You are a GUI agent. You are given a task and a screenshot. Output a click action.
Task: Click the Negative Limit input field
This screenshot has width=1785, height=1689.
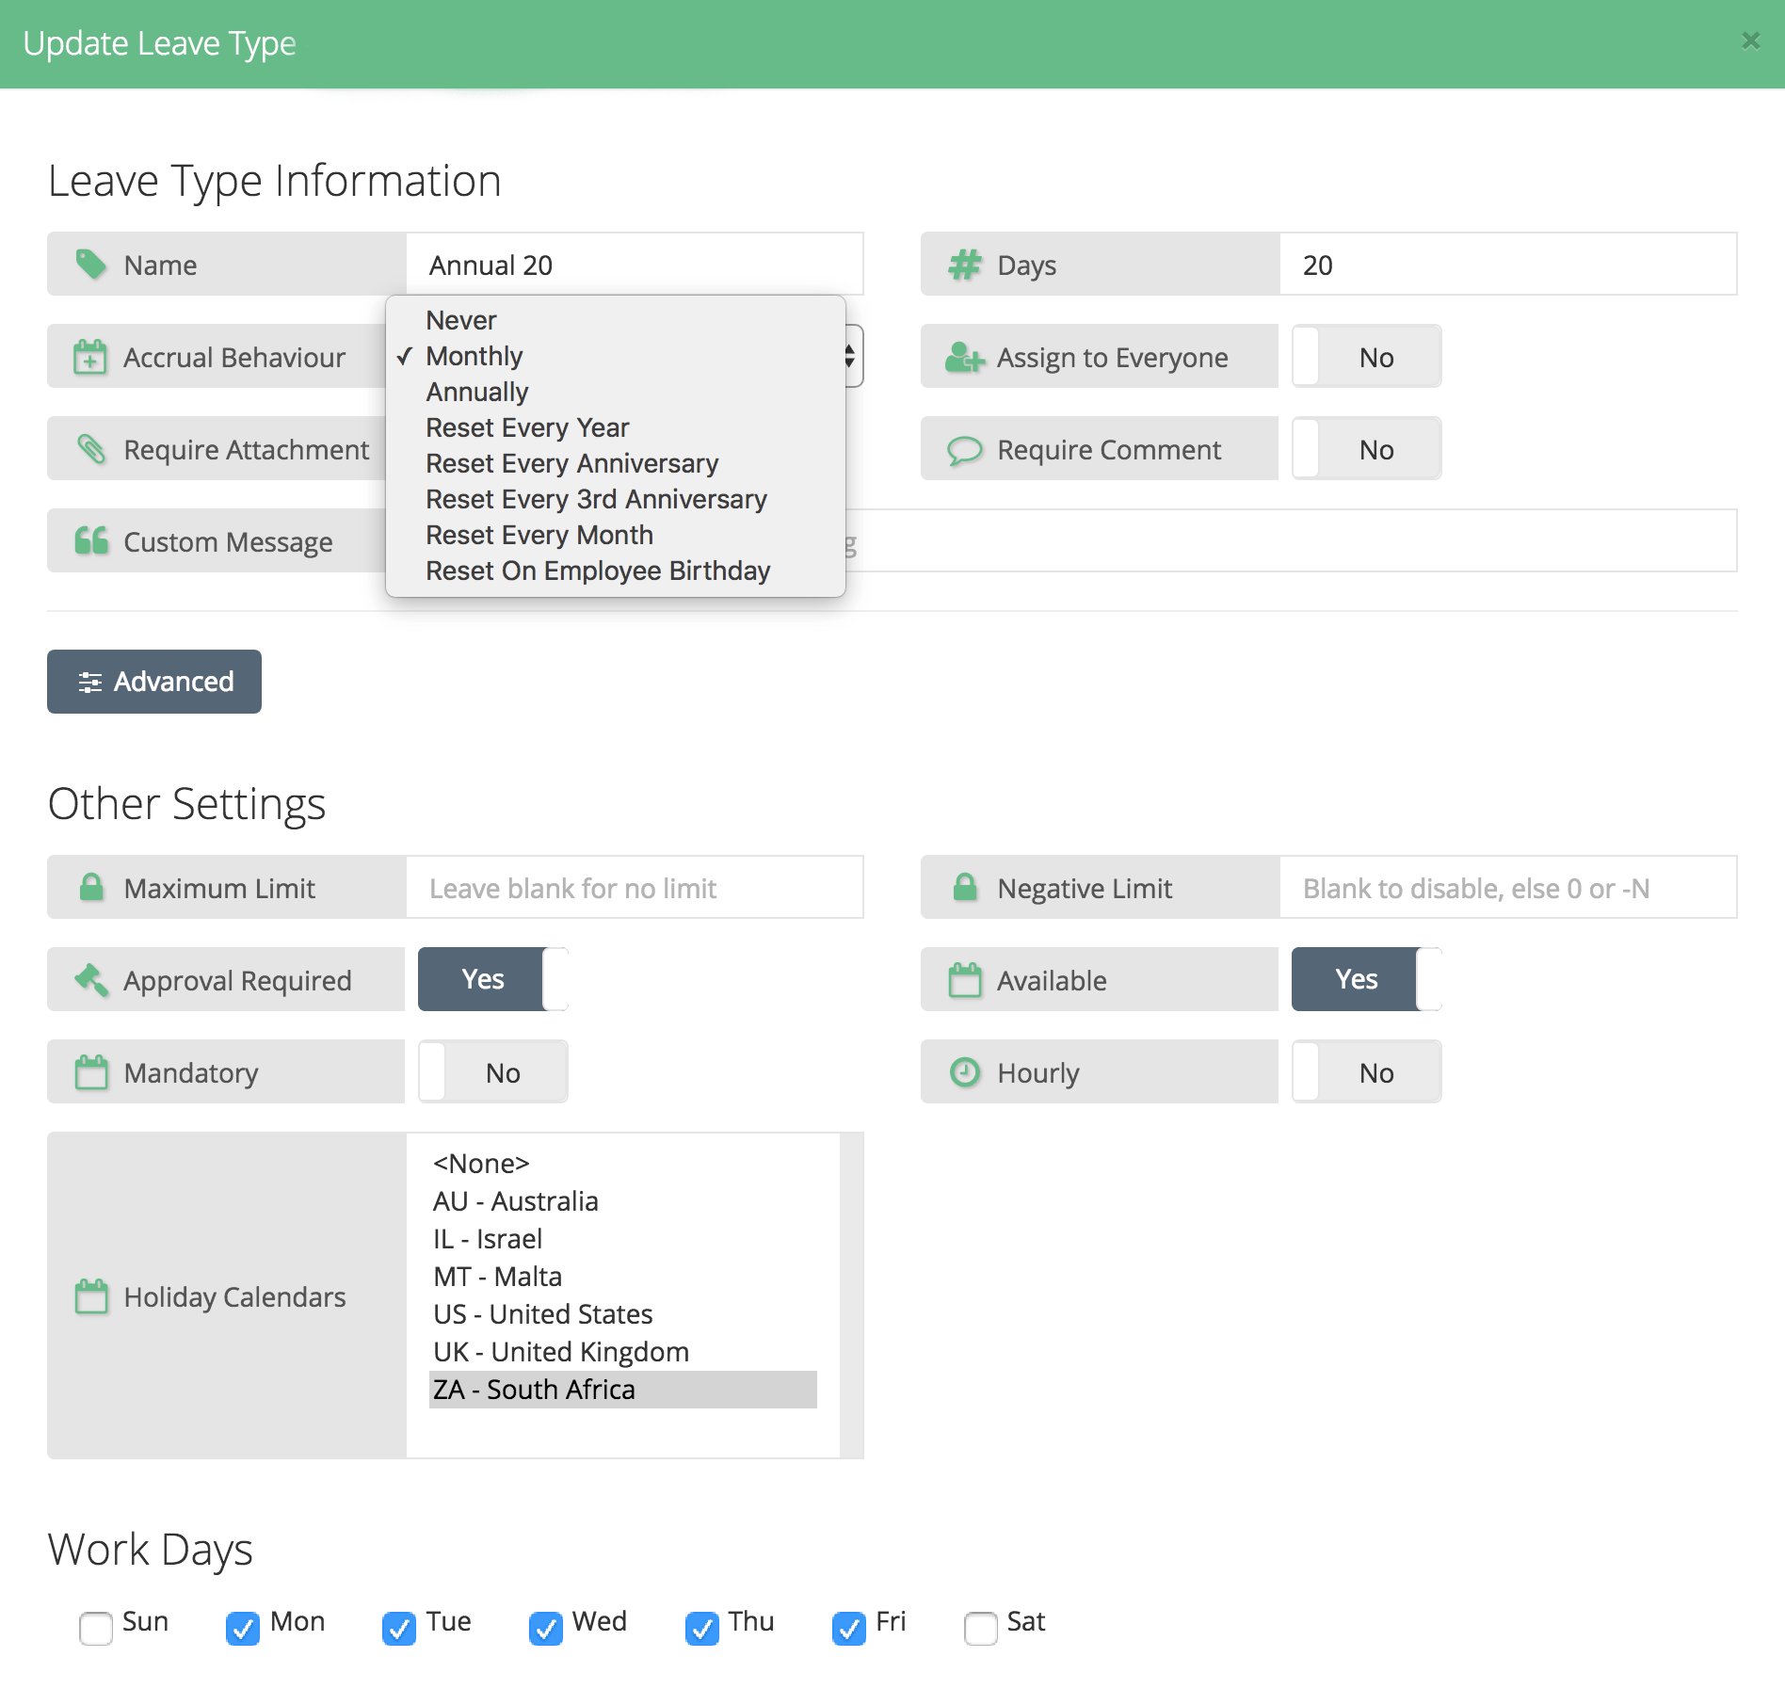[1507, 888]
